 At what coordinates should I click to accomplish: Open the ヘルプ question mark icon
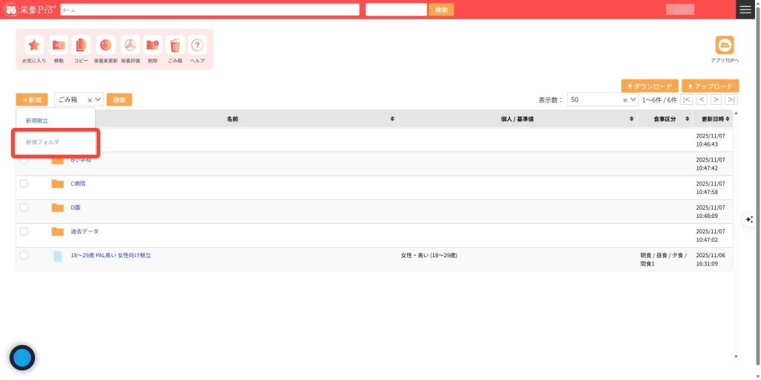pos(197,45)
